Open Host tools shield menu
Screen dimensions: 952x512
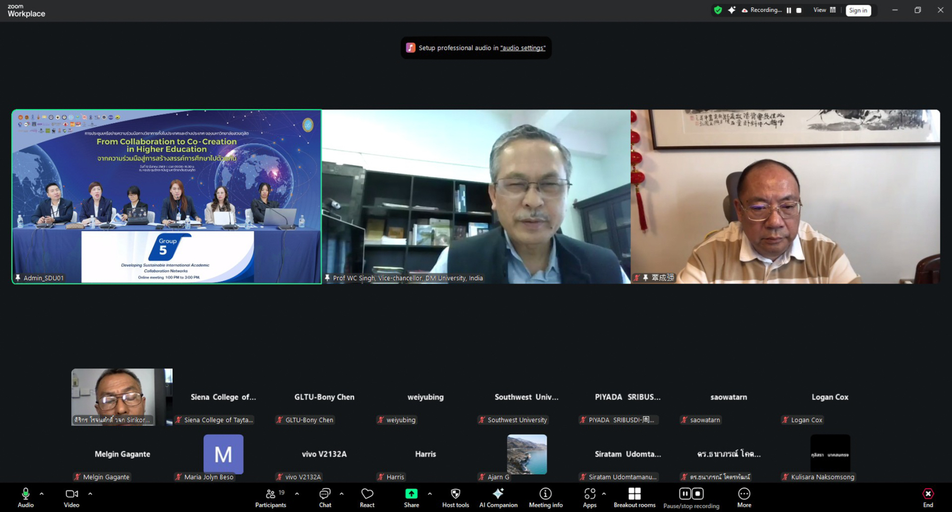tap(455, 497)
